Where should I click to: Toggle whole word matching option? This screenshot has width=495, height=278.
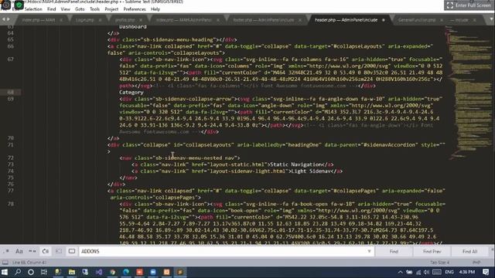coord(32,251)
